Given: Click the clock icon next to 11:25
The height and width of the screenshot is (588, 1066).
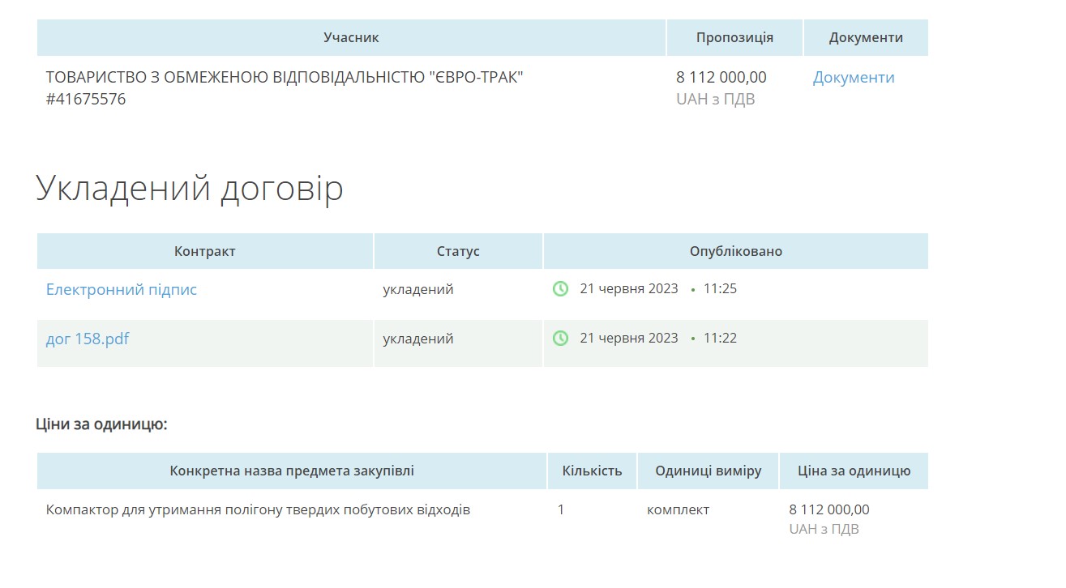Looking at the screenshot, I should pos(560,288).
